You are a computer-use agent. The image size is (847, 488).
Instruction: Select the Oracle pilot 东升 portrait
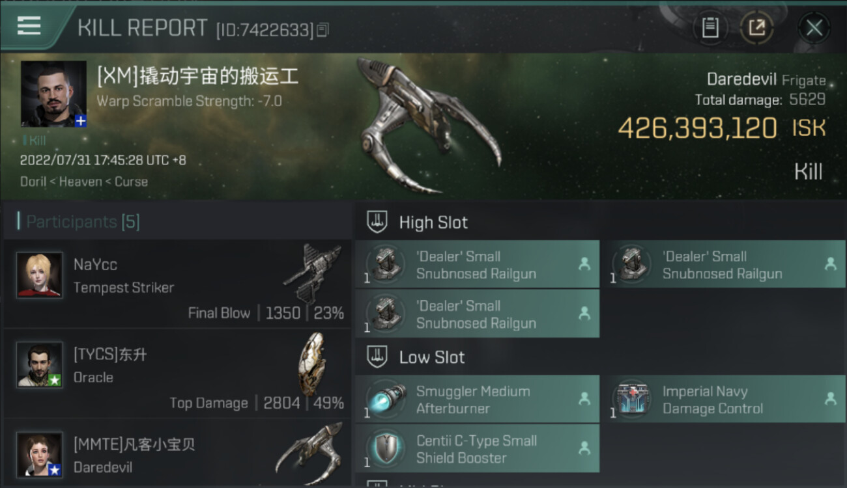40,365
